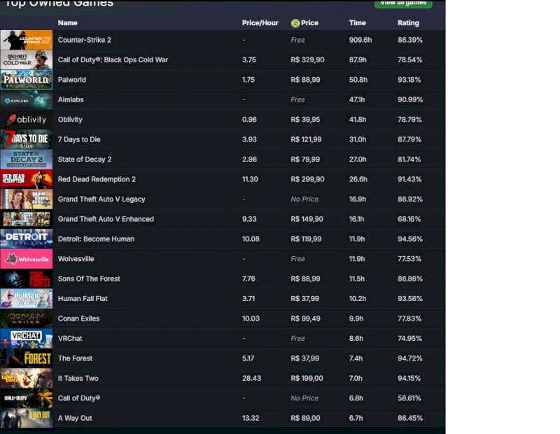This screenshot has height=434, width=560.
Task: Click the pink Wolvesville thumbnail
Action: tap(27, 258)
